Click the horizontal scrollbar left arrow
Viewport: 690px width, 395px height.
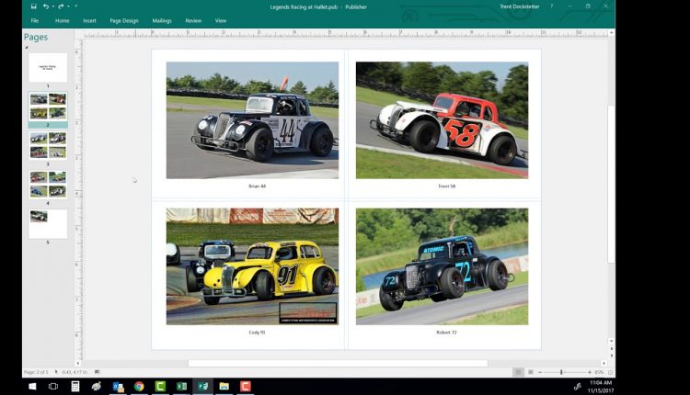(x=78, y=364)
